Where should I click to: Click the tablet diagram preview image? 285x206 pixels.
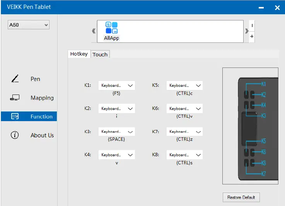point(250,126)
